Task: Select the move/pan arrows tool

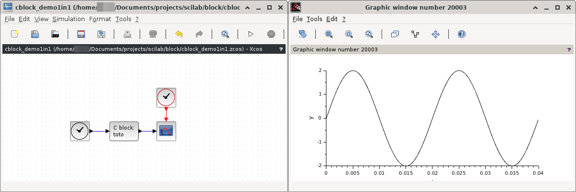Action: (x=436, y=34)
